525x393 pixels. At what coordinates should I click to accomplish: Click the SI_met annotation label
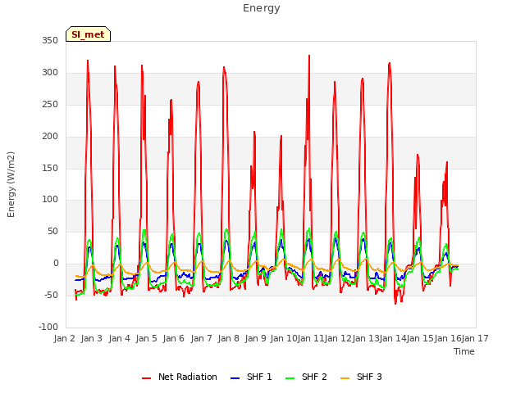pyautogui.click(x=88, y=34)
